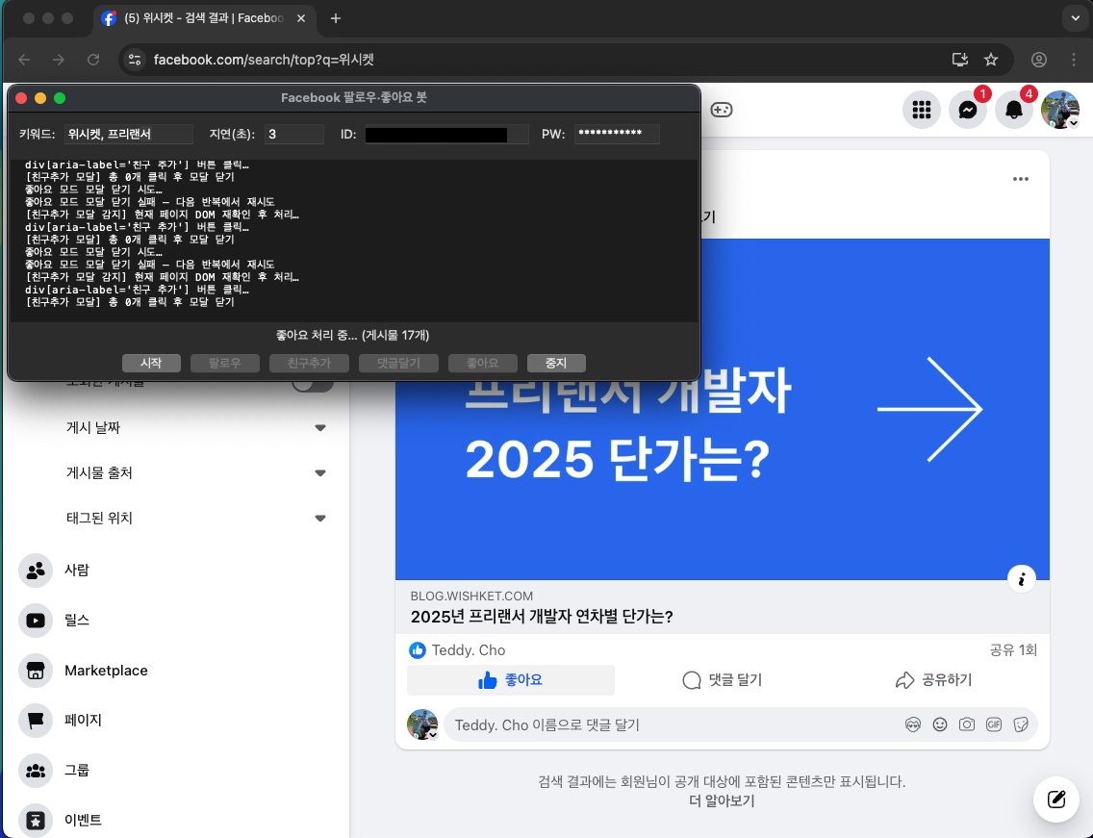1093x838 pixels.
Task: Click the 댓글달기 button in bot window
Action: (398, 364)
